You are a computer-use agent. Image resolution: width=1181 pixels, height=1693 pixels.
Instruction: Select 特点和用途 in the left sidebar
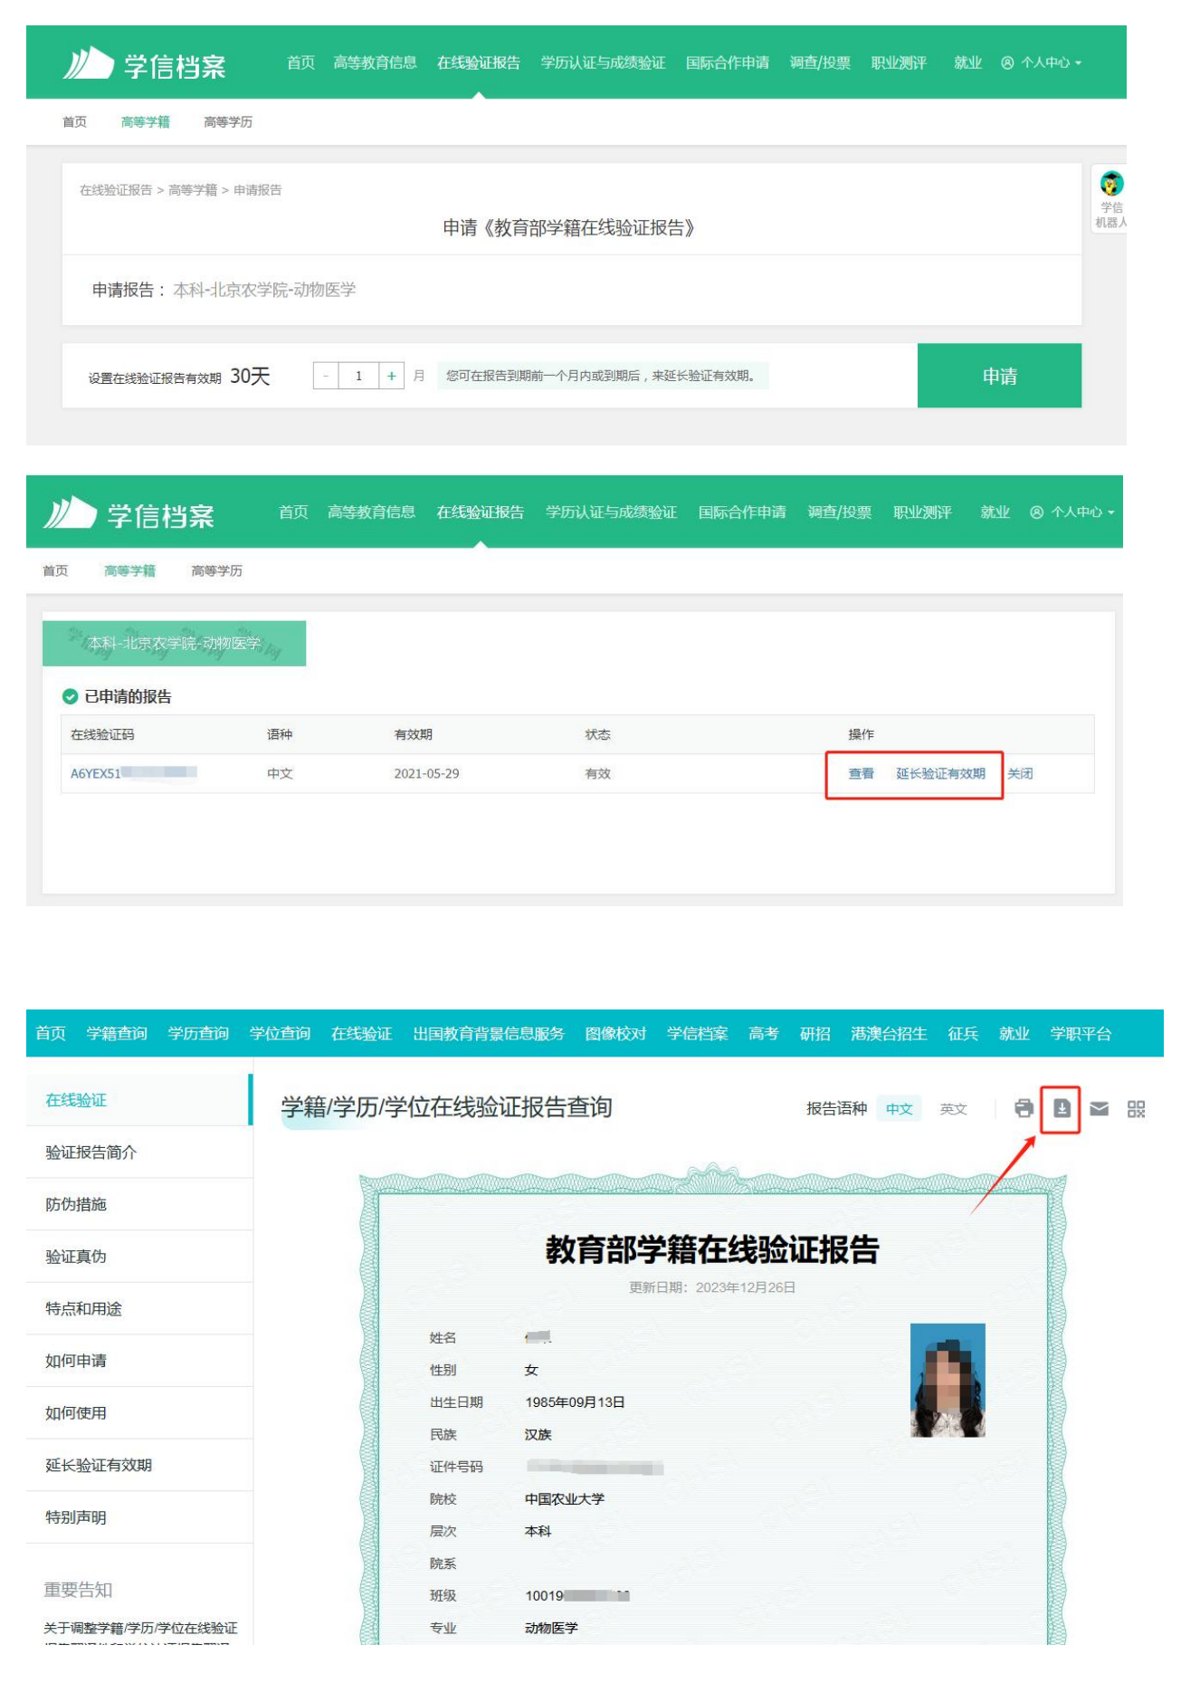[x=139, y=1309]
